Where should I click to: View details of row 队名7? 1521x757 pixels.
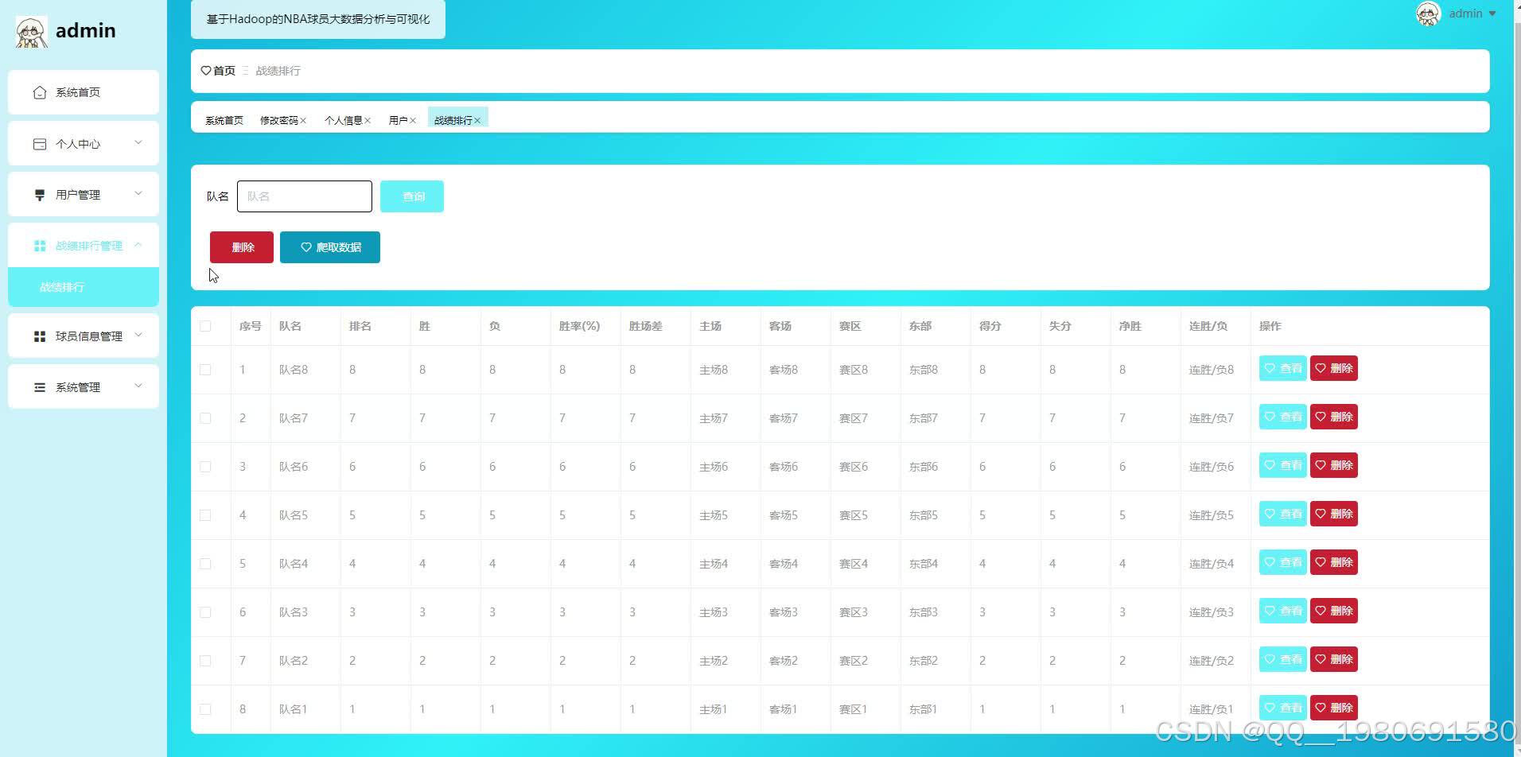pyautogui.click(x=1282, y=417)
